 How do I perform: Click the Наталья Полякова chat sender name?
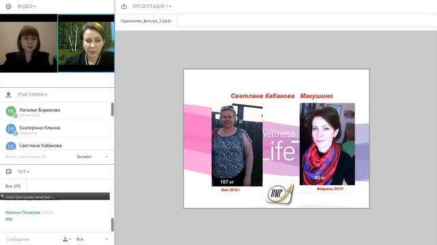pyautogui.click(x=23, y=212)
